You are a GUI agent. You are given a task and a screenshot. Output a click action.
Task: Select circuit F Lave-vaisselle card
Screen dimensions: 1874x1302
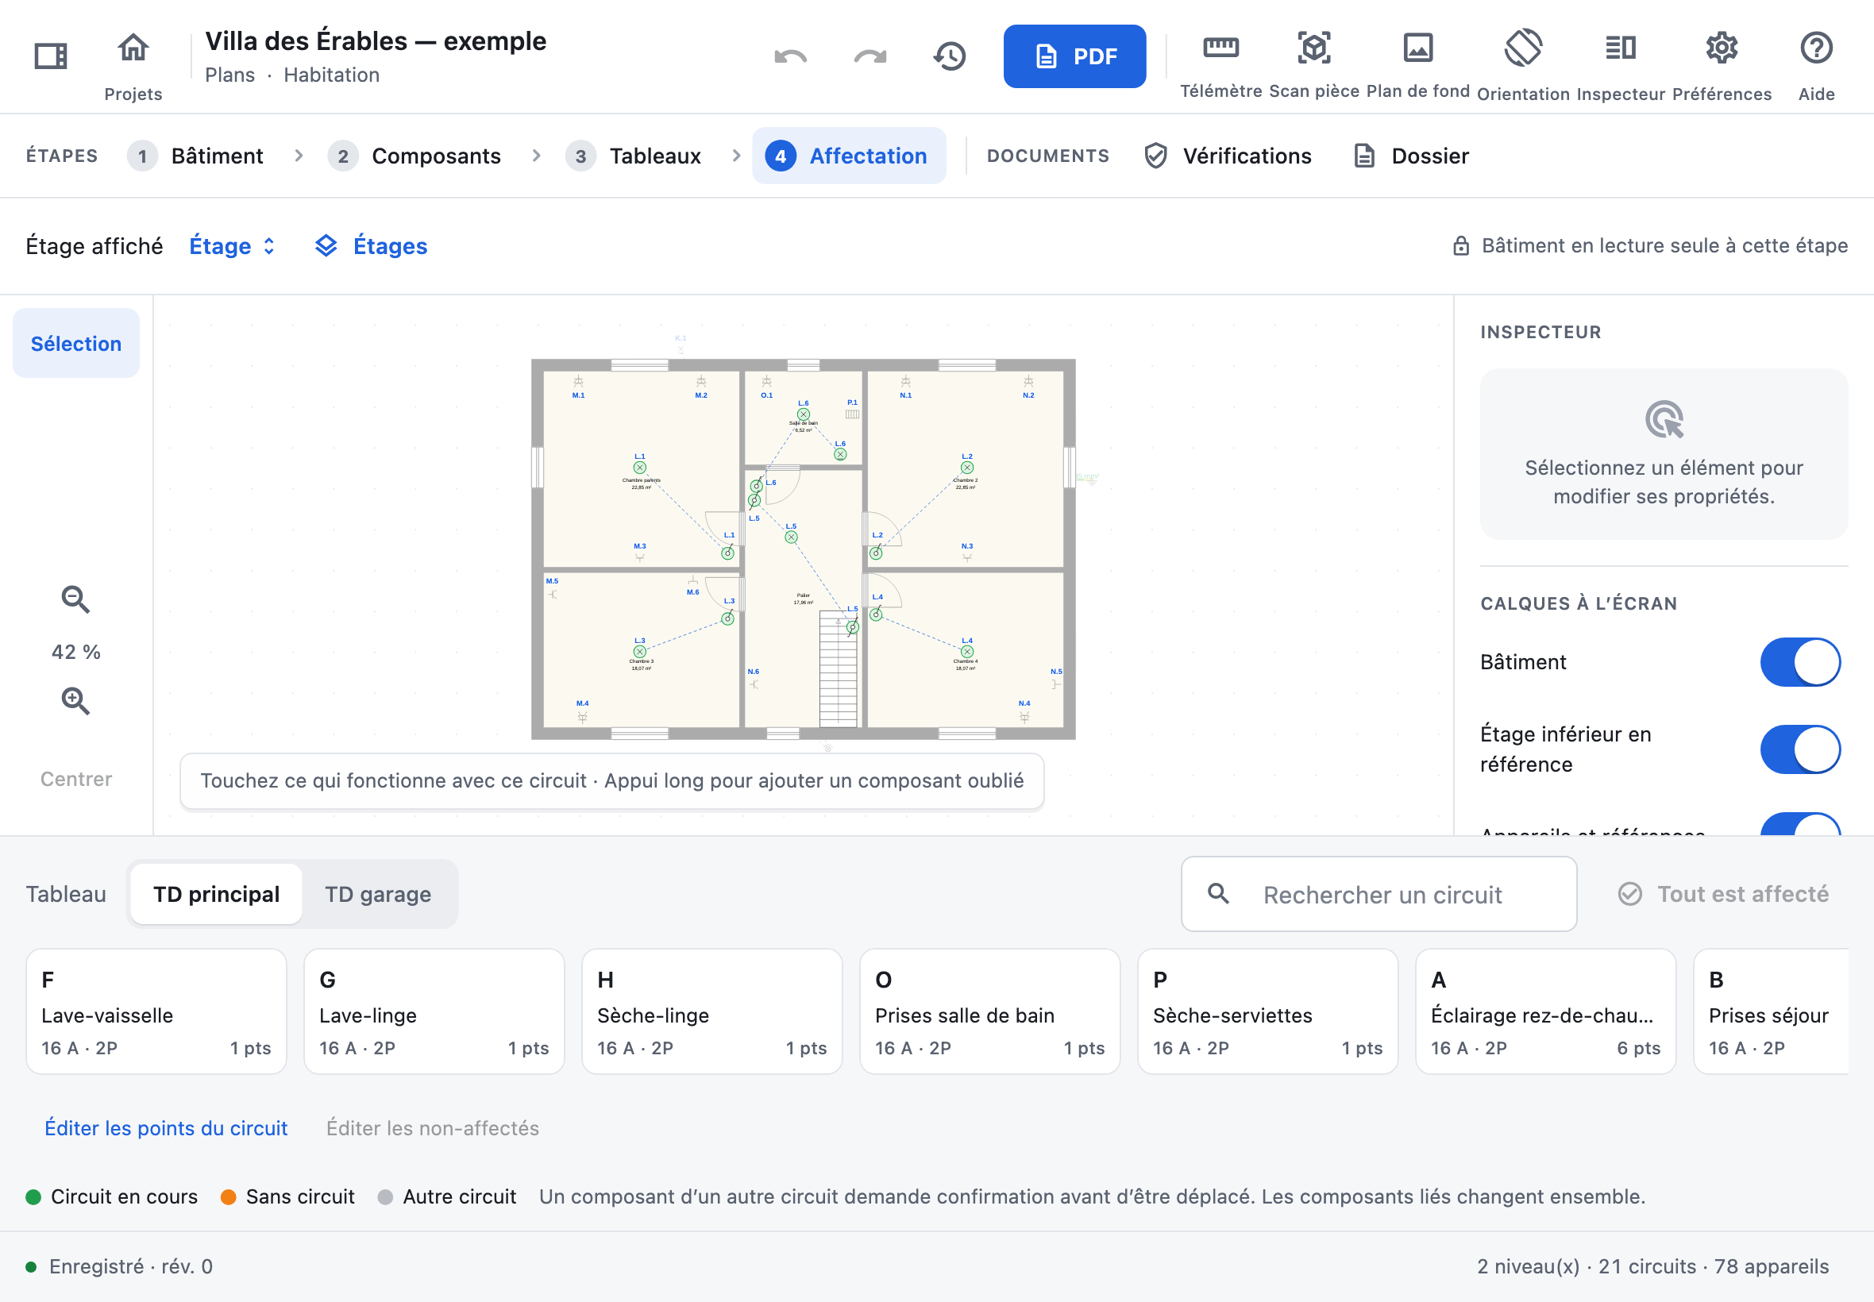tap(156, 1011)
